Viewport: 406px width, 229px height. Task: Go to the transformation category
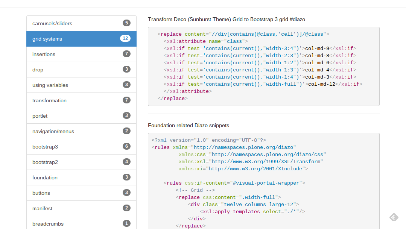(50, 100)
